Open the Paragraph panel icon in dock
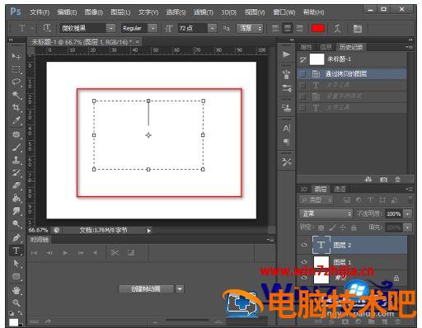Viewport: 422px width, 328px height. [x=286, y=142]
